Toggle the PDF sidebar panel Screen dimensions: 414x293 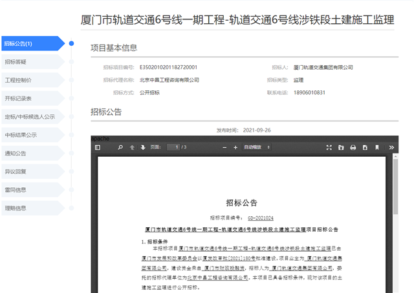(x=98, y=148)
